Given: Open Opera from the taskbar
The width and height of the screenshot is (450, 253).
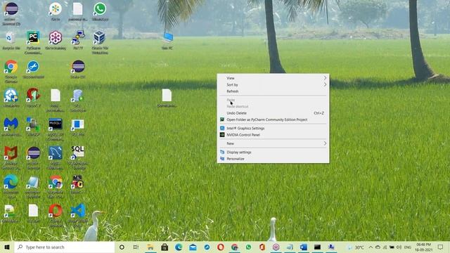Looking at the screenshot, I should tap(220, 247).
